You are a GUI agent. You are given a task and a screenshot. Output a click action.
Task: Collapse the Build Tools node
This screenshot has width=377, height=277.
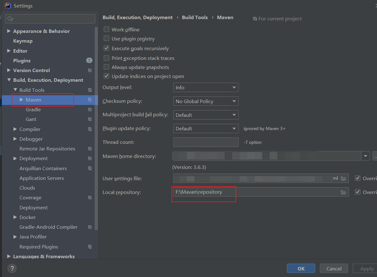tap(15, 90)
